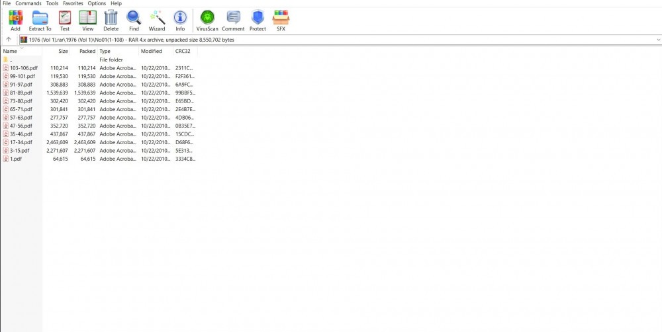The image size is (662, 332).
Task: Click CRC32 value D68F6...
Action: pos(185,143)
